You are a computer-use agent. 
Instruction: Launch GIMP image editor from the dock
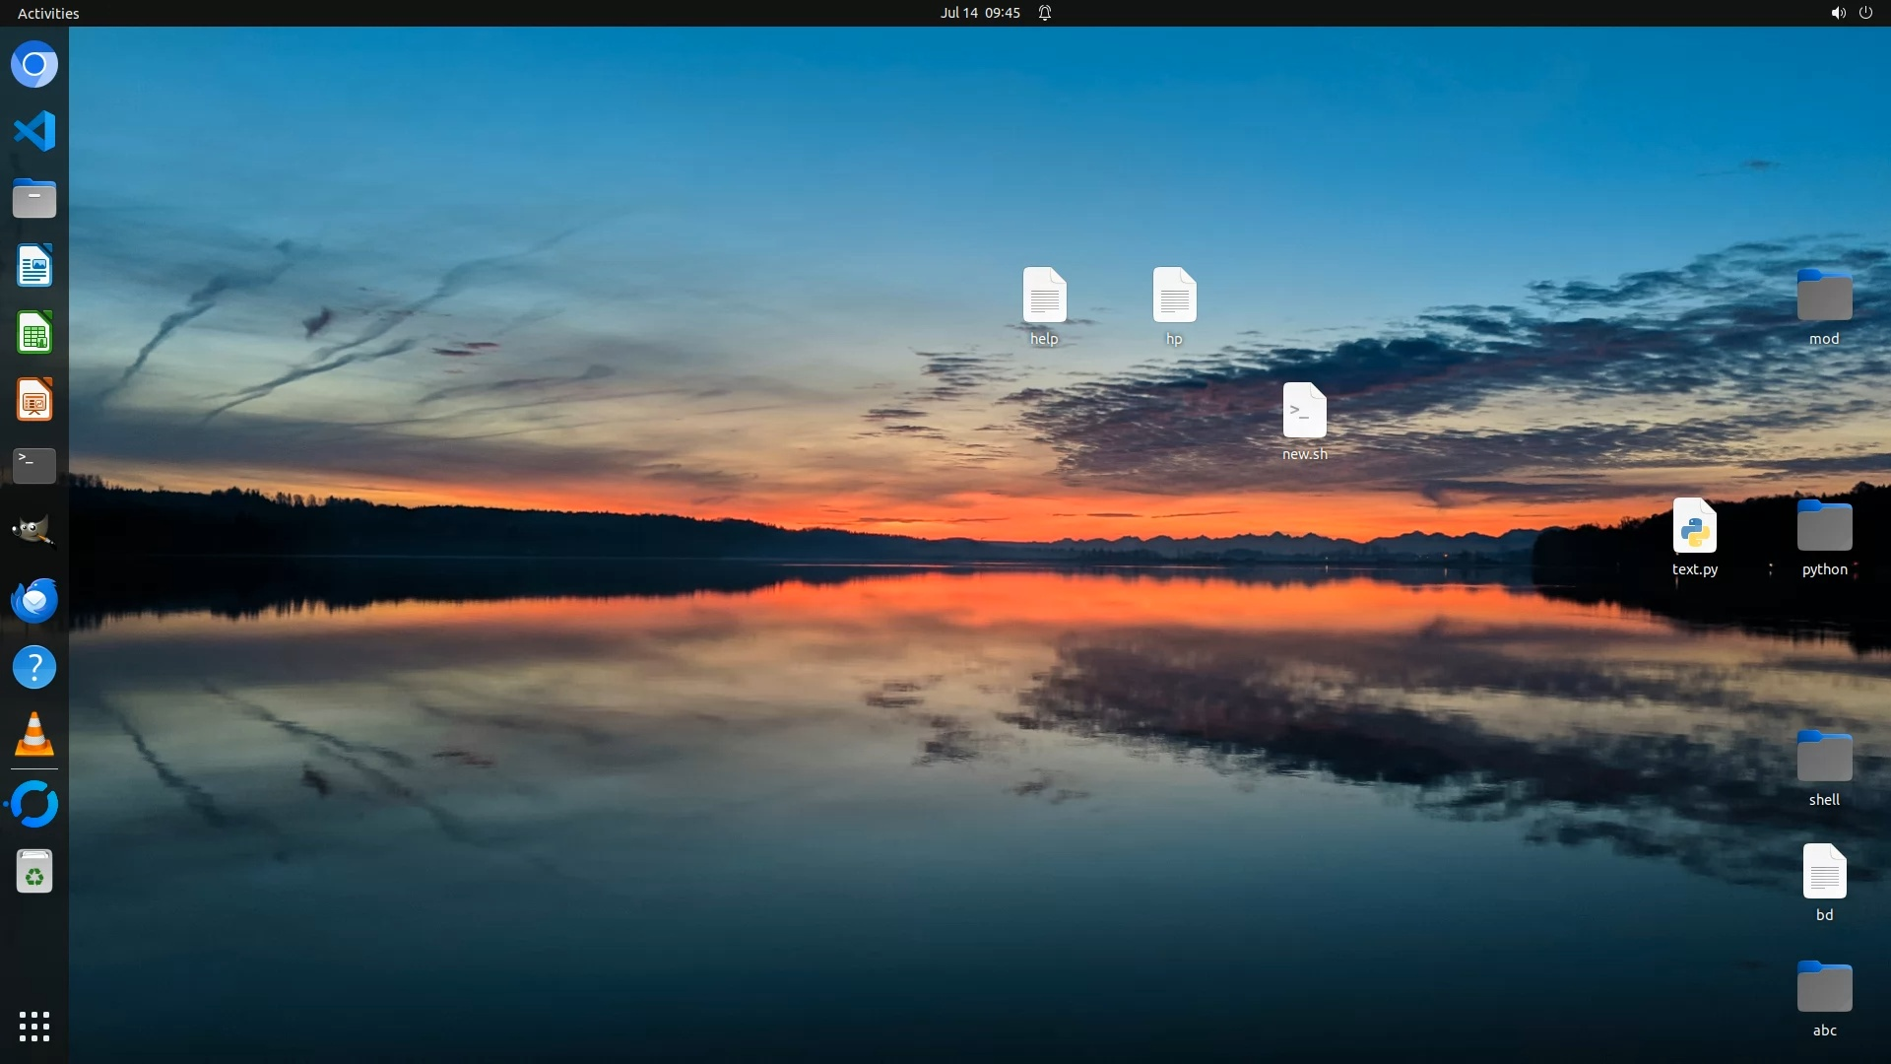[34, 532]
